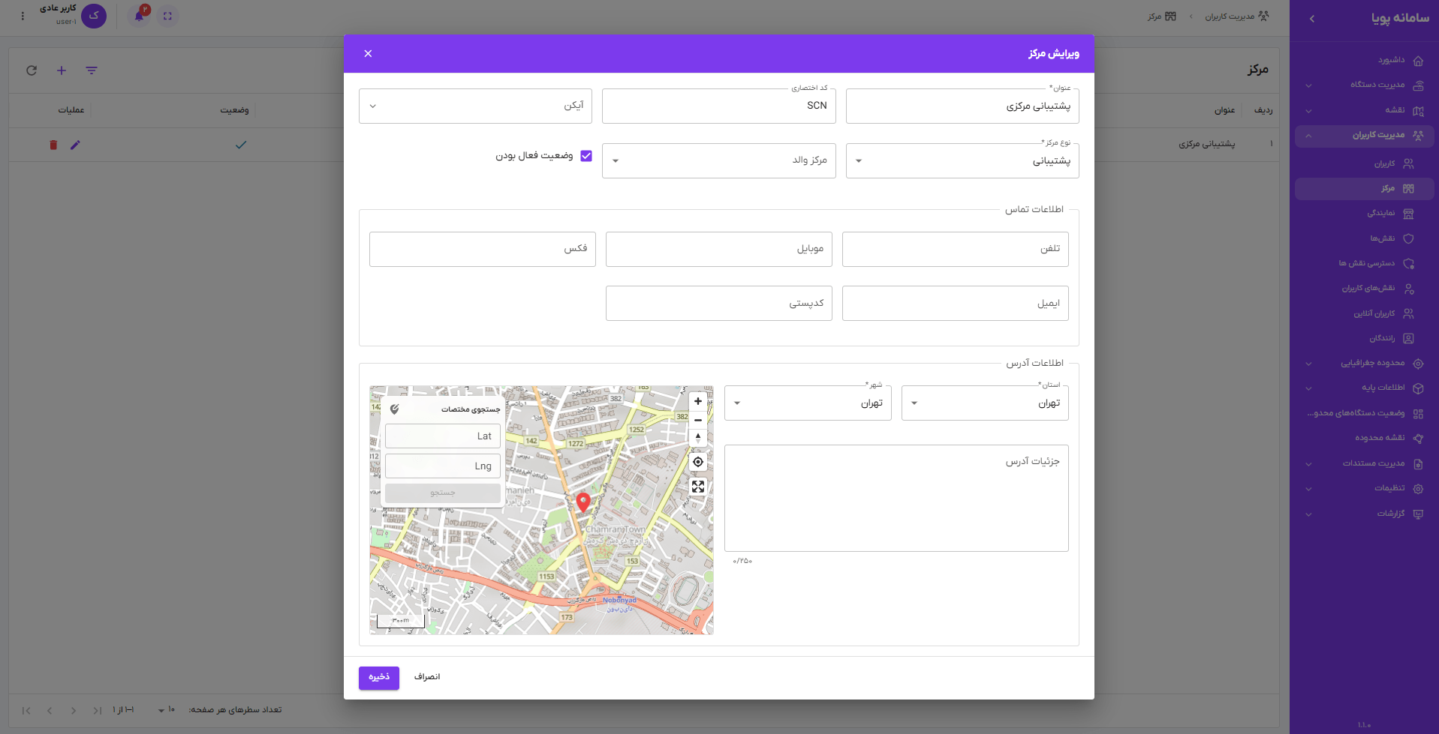This screenshot has height=734, width=1439.
Task: Open کاربران from sidebar
Action: click(x=1364, y=163)
